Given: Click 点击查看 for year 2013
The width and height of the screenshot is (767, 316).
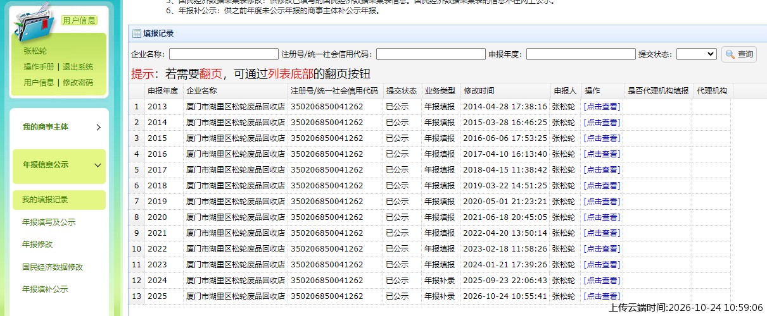Looking at the screenshot, I should click(602, 107).
